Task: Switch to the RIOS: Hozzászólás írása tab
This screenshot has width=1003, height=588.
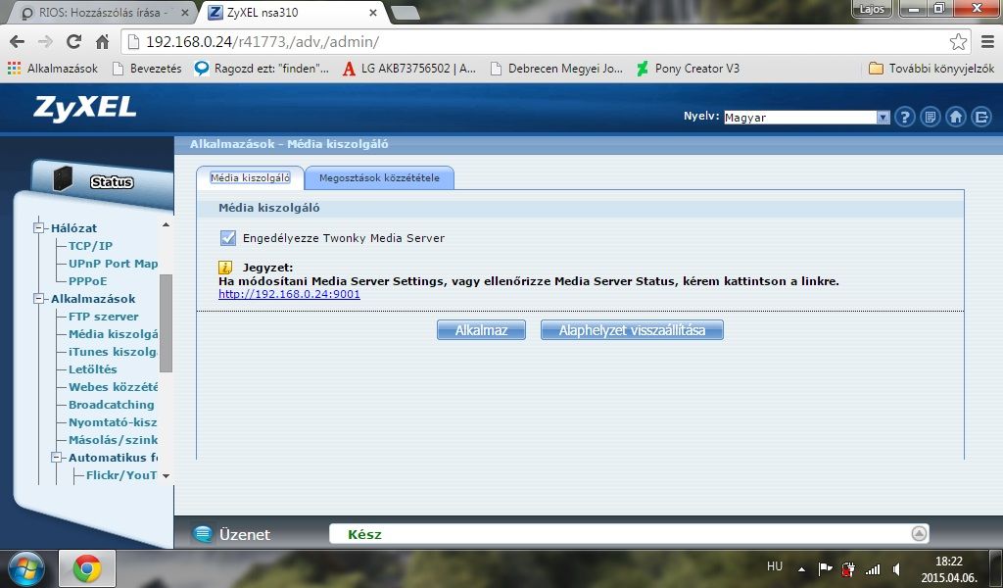Action: coord(102,12)
